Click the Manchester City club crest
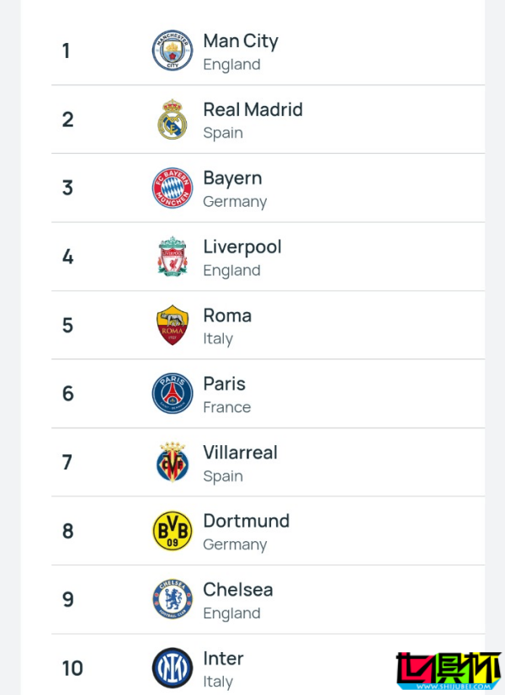The width and height of the screenshot is (505, 695). [173, 50]
